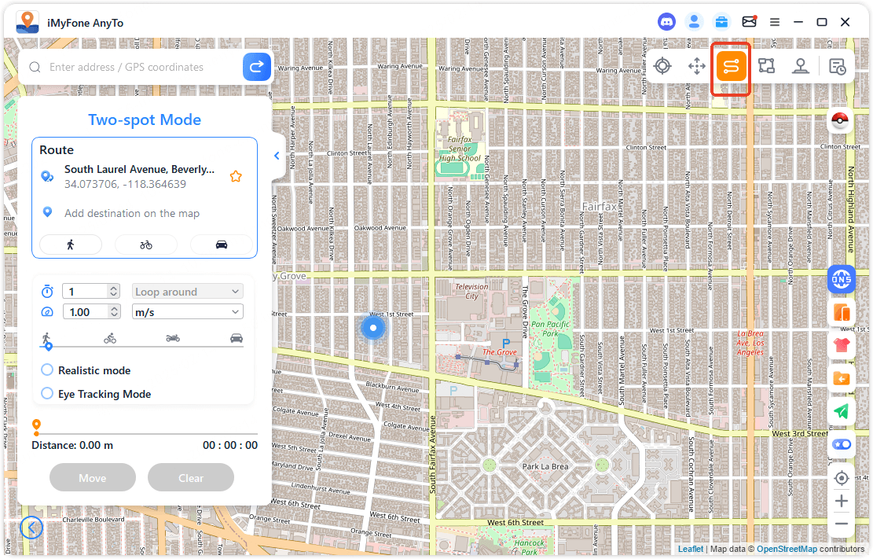Select the Teleport mode icon
The height and width of the screenshot is (559, 873).
(662, 67)
